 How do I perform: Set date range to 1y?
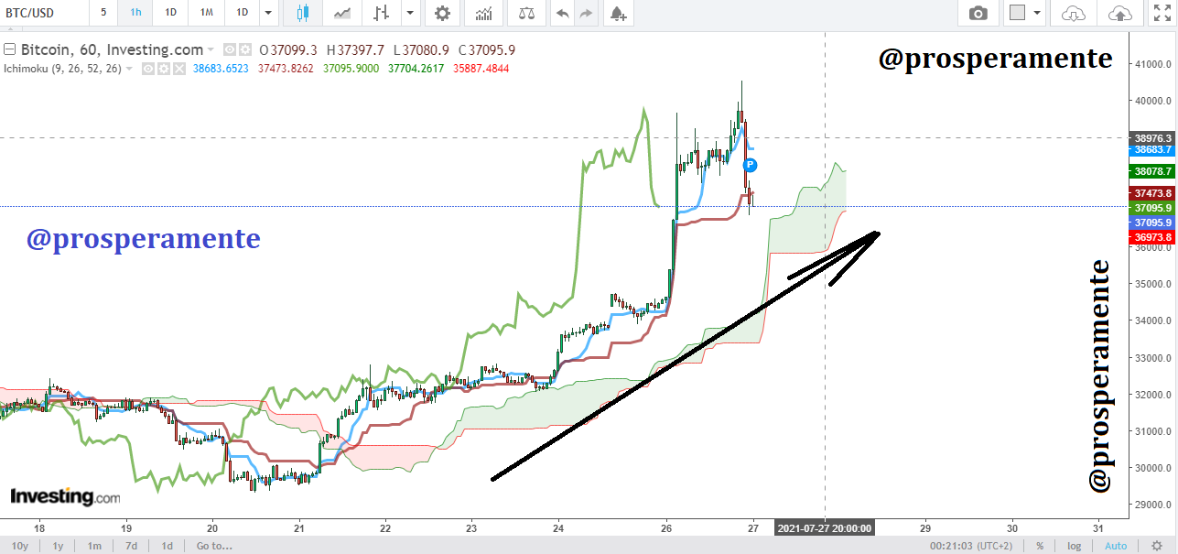[x=58, y=545]
